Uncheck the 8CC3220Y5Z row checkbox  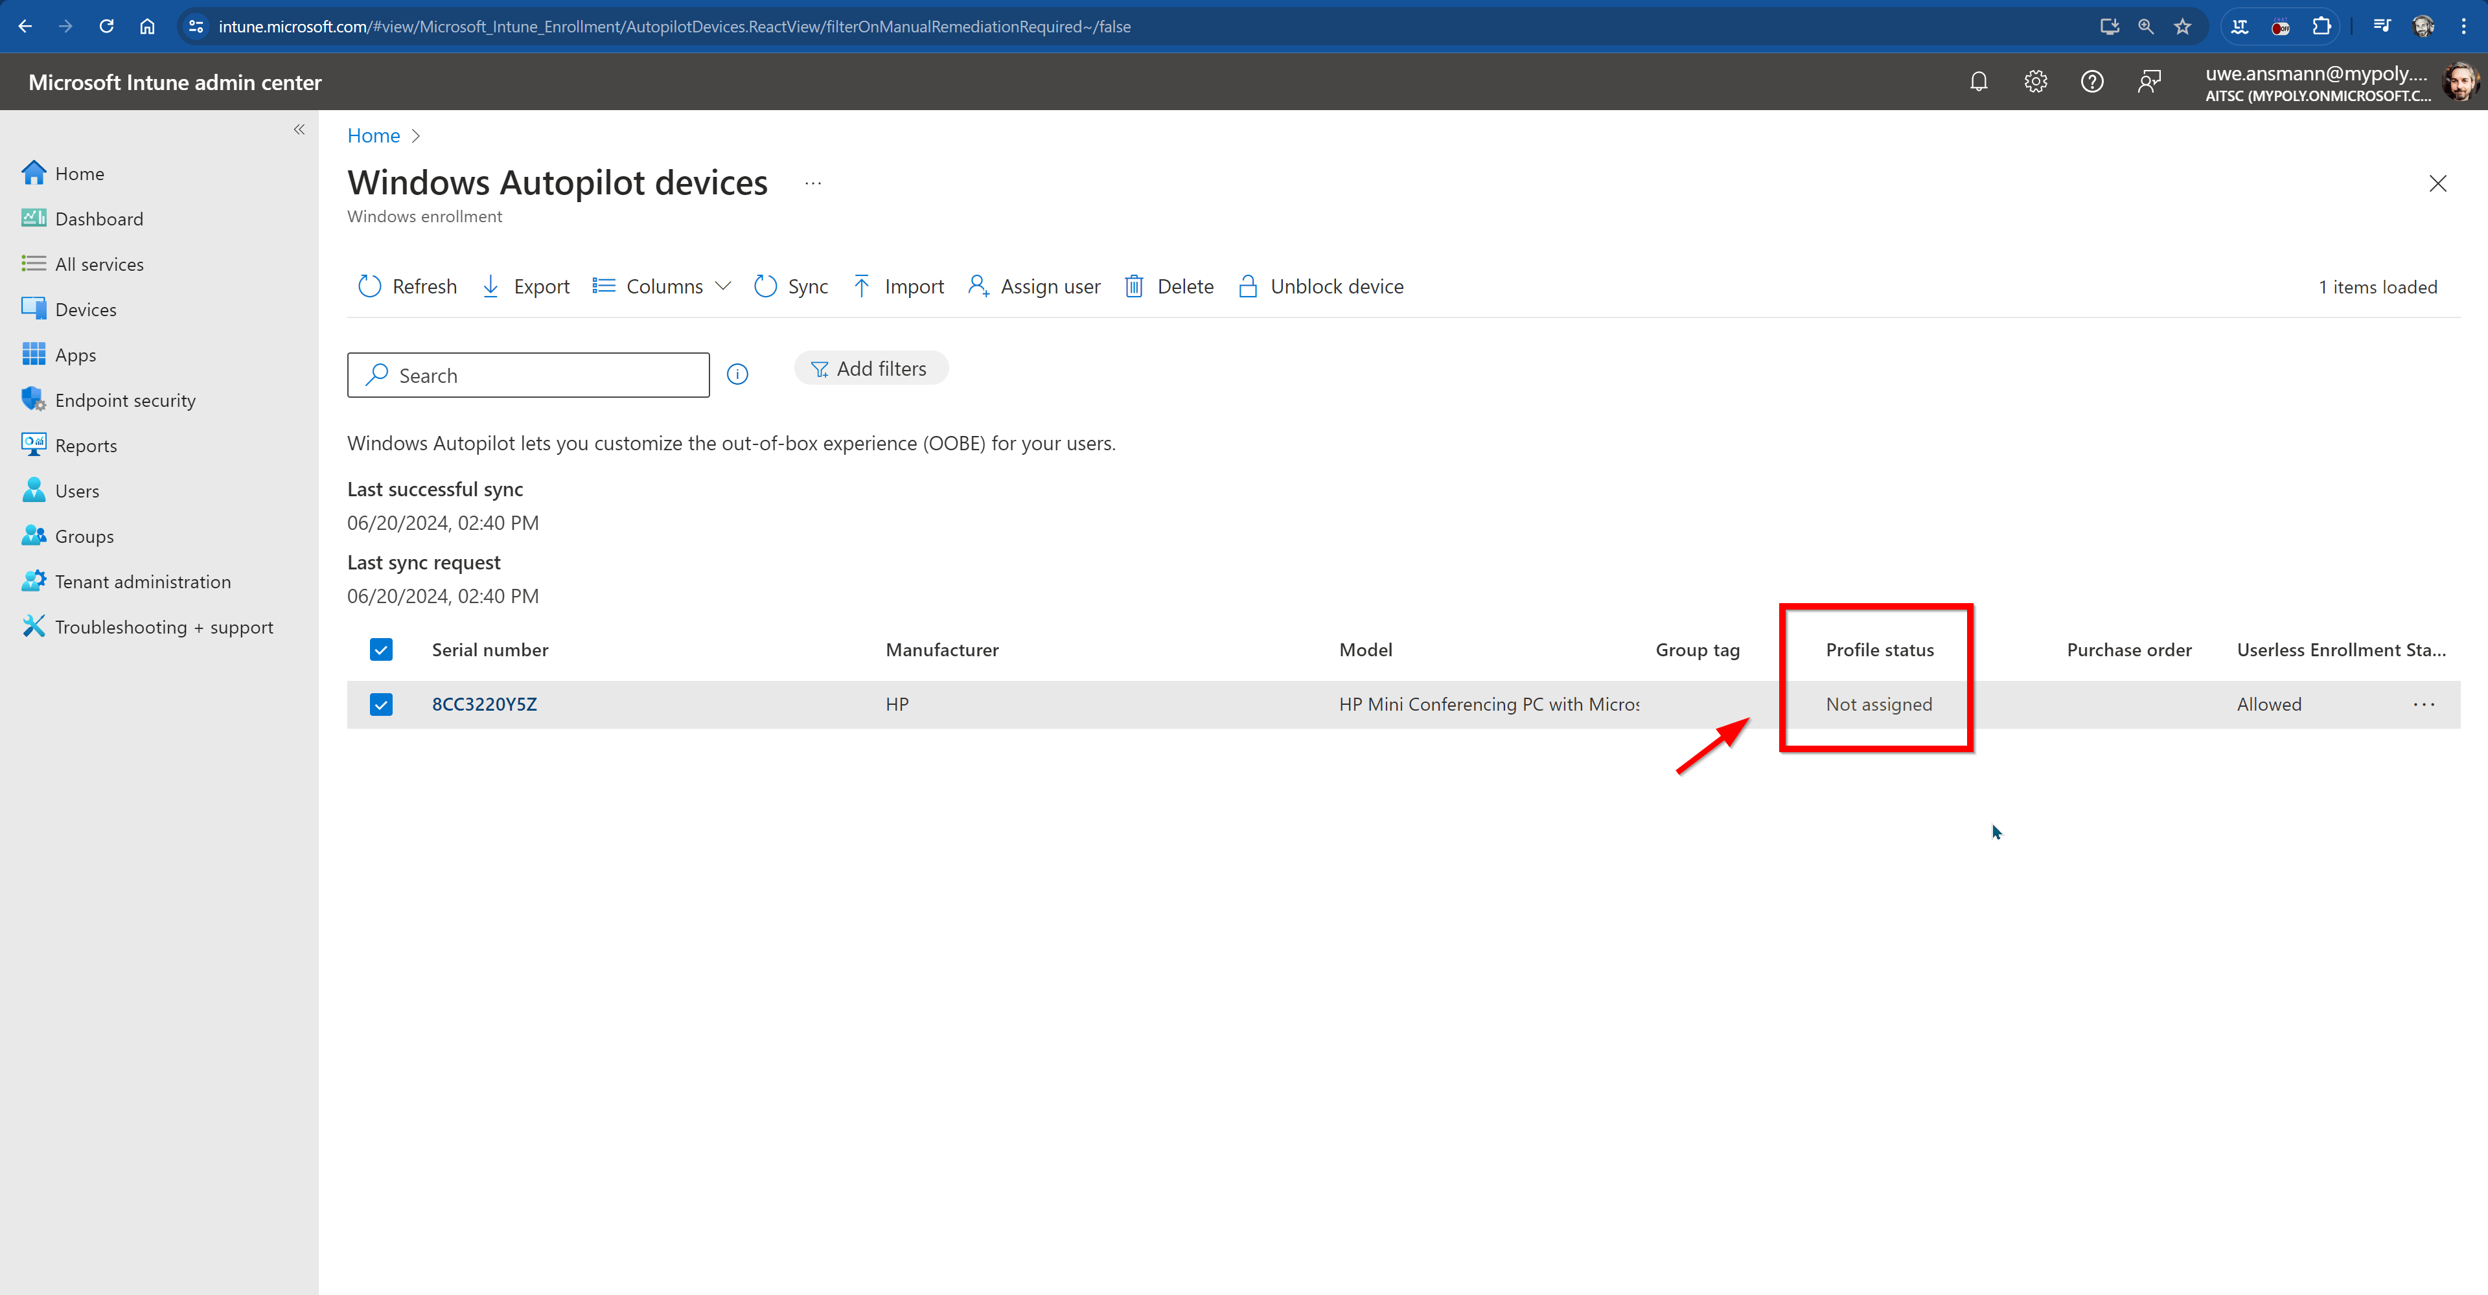tap(380, 704)
